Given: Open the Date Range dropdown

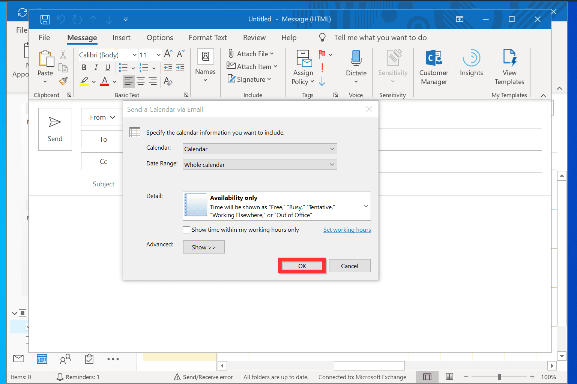Looking at the screenshot, I should pyautogui.click(x=332, y=164).
